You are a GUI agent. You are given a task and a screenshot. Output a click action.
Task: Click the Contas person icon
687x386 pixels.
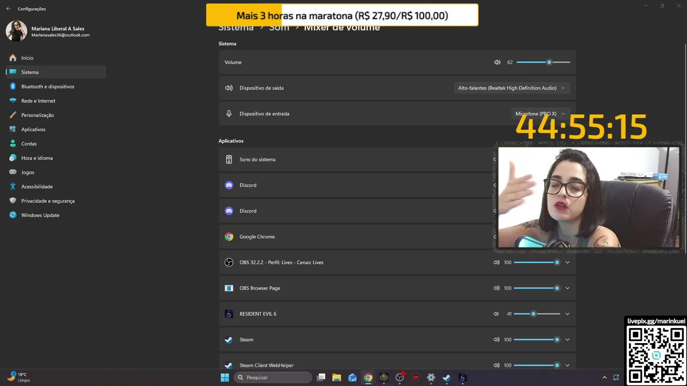(13, 144)
